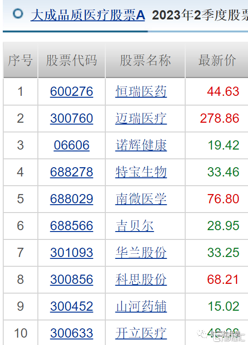This screenshot has height=345, width=248.
Task: Select 山河药辅 stock link
Action: point(141,306)
